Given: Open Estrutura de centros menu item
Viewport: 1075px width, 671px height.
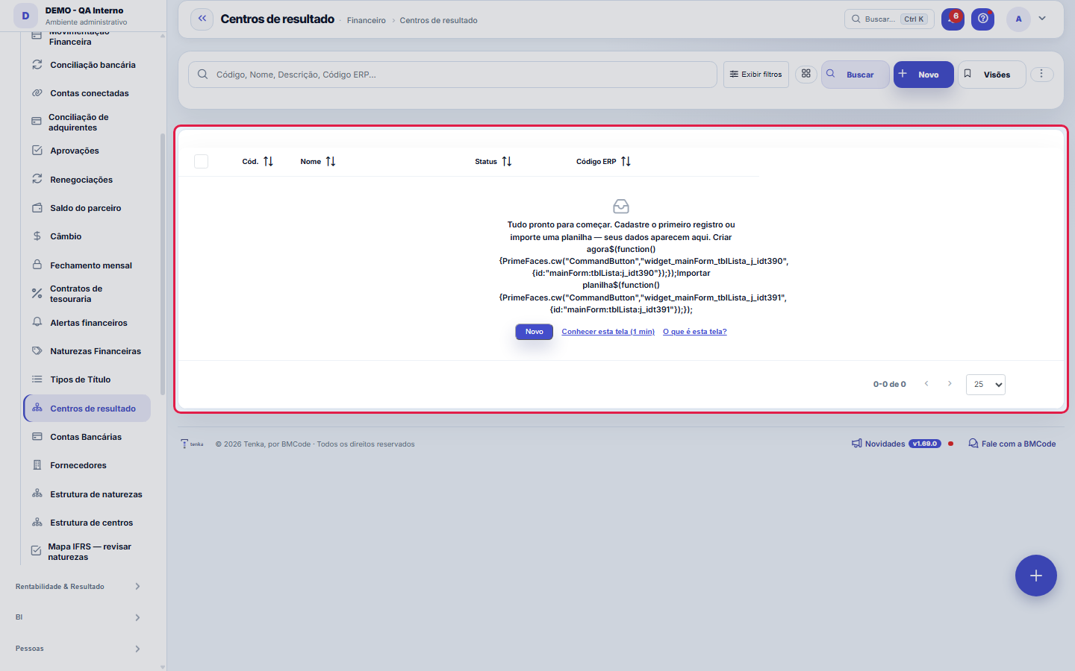Looking at the screenshot, I should 87,523.
